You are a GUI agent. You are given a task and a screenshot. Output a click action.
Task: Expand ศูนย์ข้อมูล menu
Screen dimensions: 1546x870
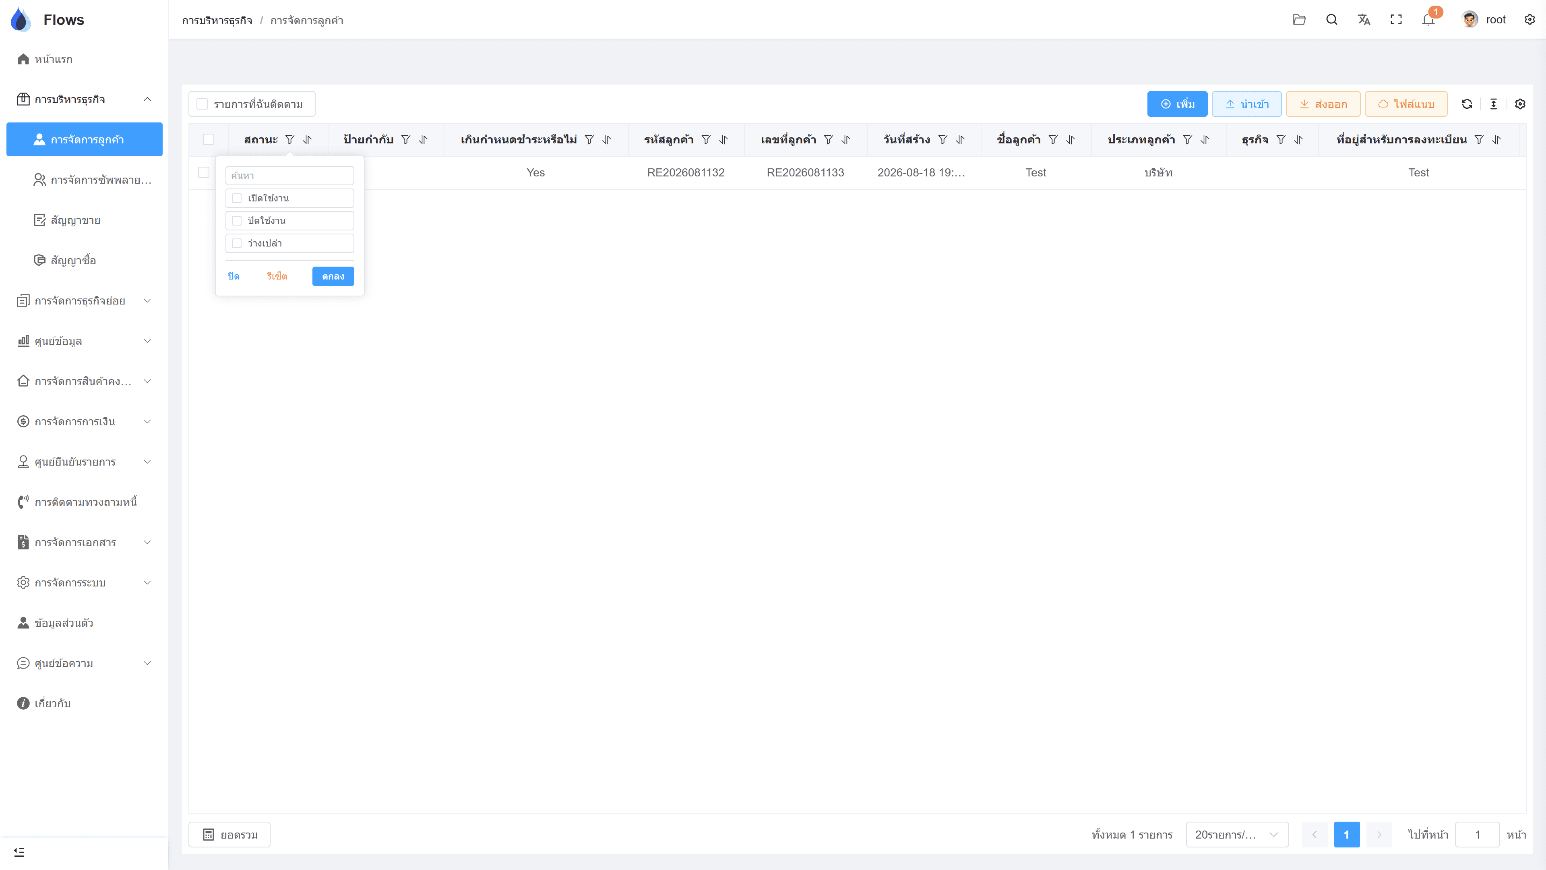[x=84, y=341]
